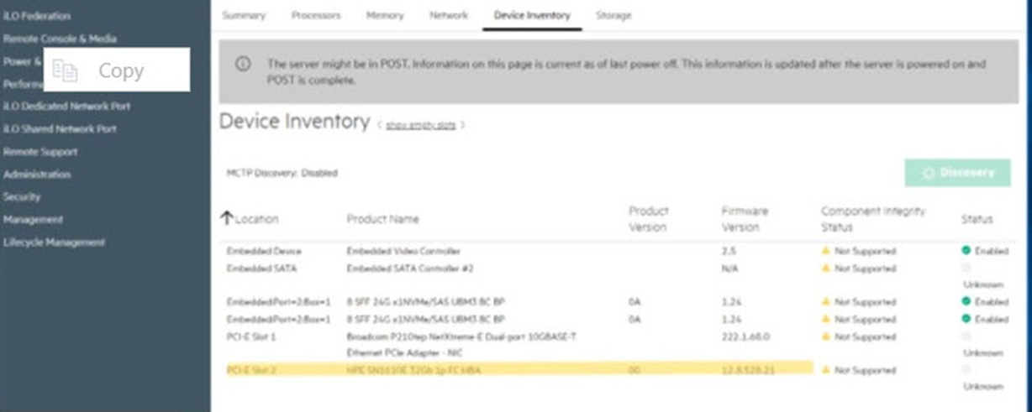The width and height of the screenshot is (1032, 412).
Task: Click the info icon in the POST notice
Action: 243,64
